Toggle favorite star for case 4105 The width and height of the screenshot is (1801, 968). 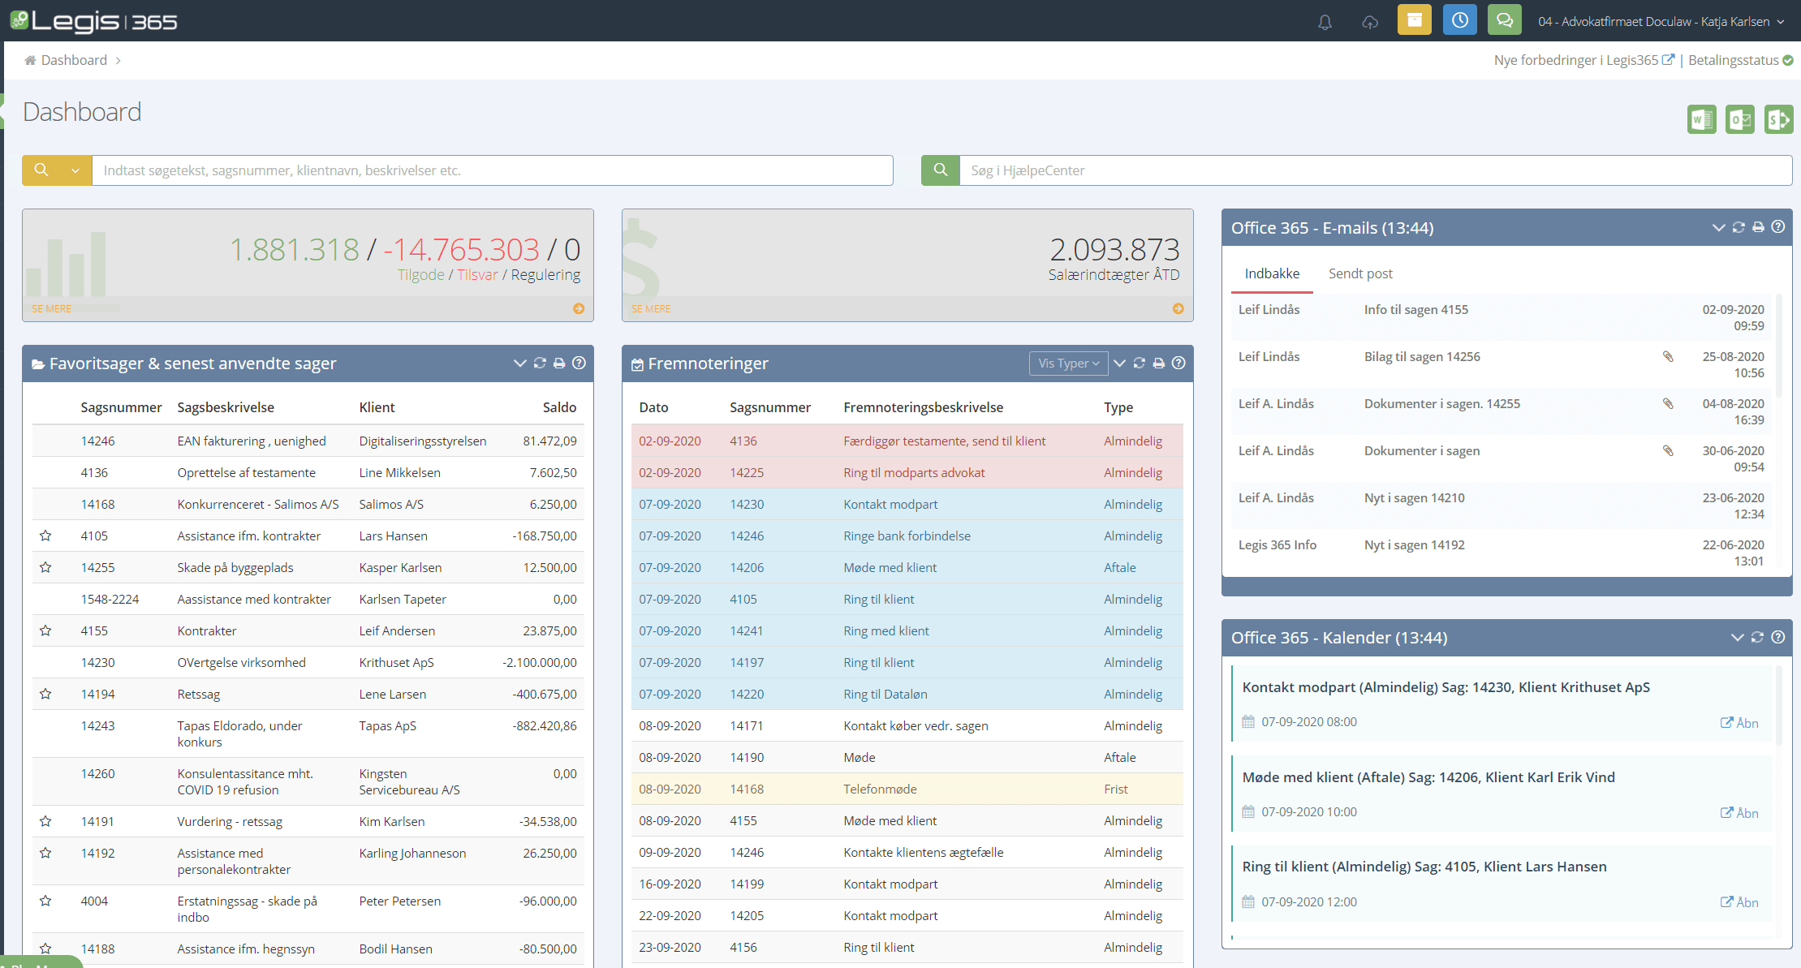45,536
